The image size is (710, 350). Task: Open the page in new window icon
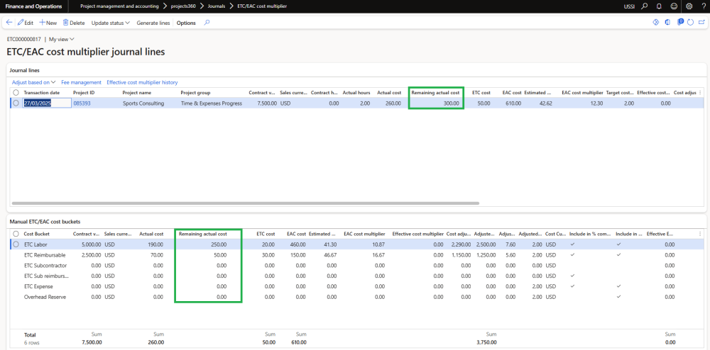pos(700,23)
